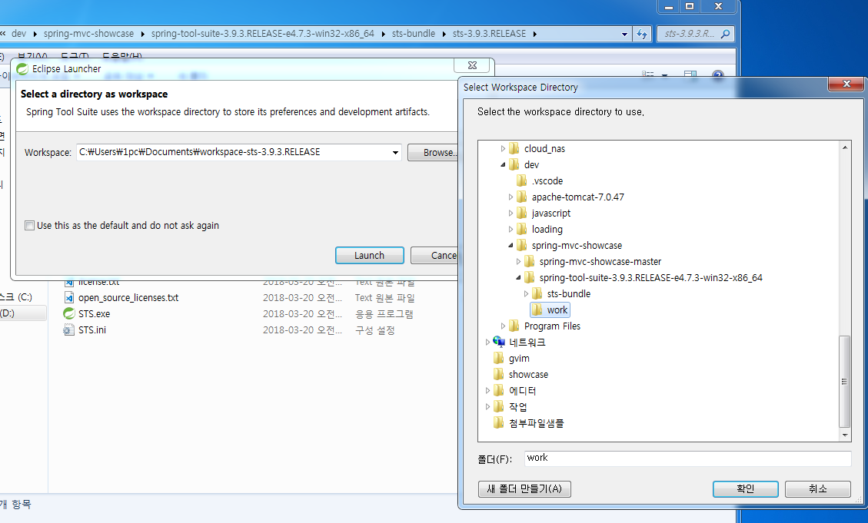This screenshot has width=868, height=523.
Task: Click the 첨부파일샘플 folder icon
Action: [499, 423]
